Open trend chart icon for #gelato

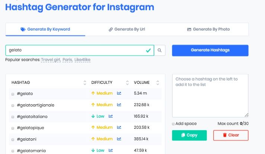tap(119, 93)
